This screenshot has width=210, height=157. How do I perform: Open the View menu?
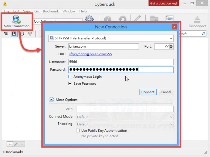click(27, 11)
